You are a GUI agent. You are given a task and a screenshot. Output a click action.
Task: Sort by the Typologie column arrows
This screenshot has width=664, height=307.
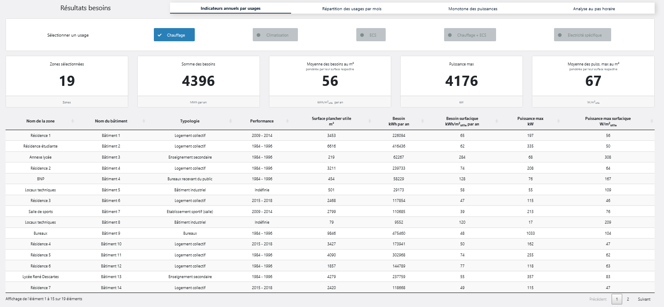231,121
